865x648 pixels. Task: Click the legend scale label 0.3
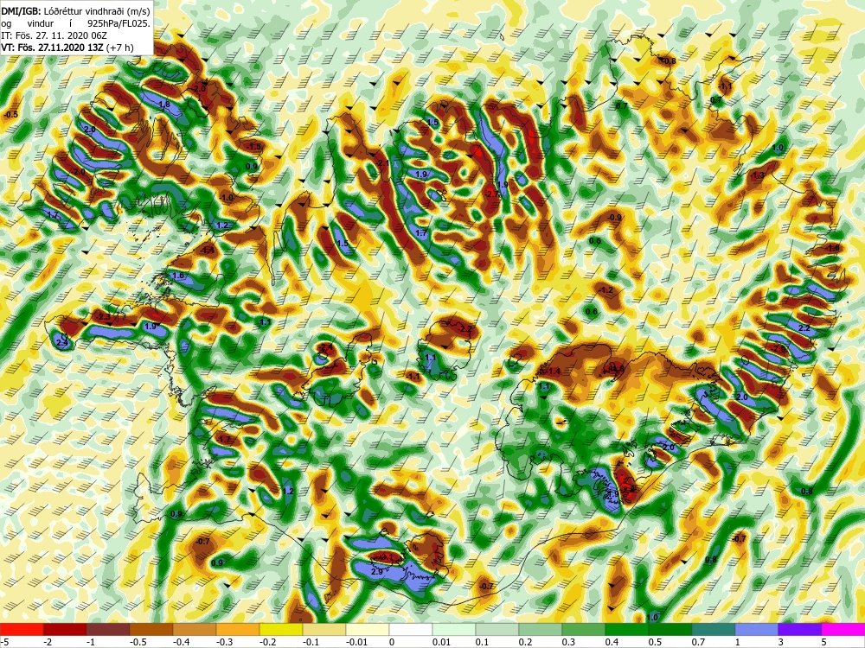pos(568,642)
